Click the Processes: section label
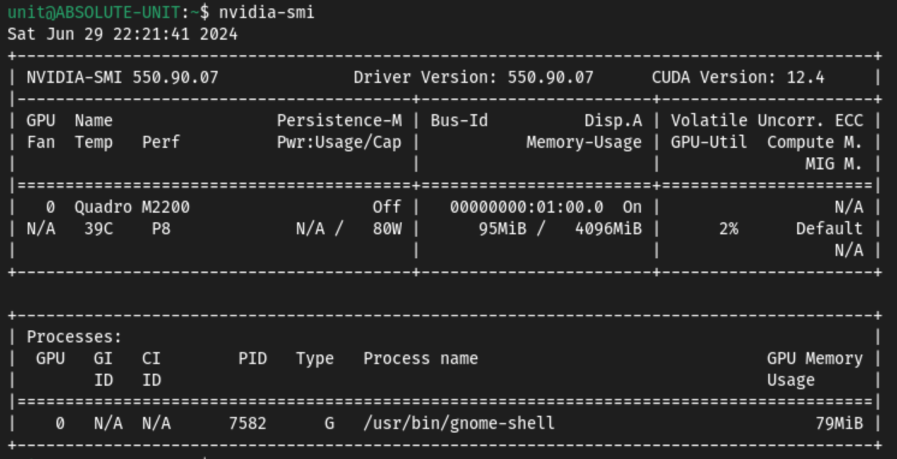 coord(74,337)
